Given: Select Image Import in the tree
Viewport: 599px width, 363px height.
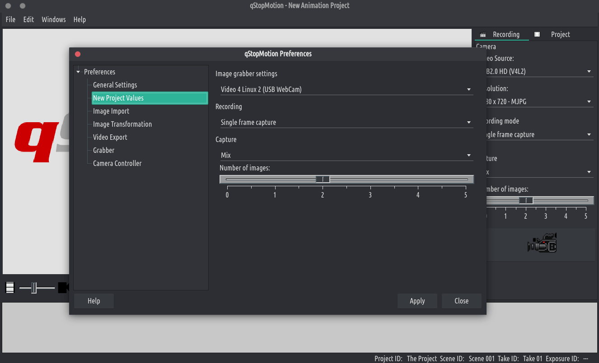Looking at the screenshot, I should pos(111,111).
